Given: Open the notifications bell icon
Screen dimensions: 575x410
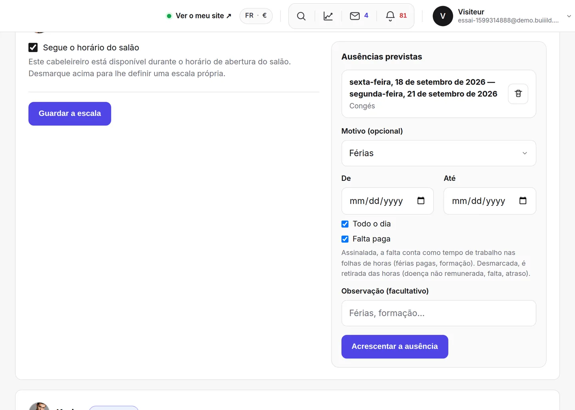Looking at the screenshot, I should coord(390,16).
